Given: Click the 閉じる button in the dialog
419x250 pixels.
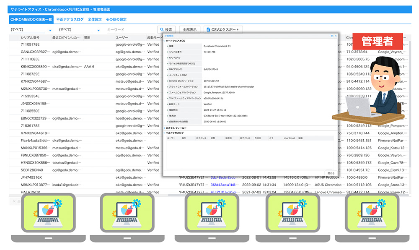Looking at the screenshot, I should [331, 173].
